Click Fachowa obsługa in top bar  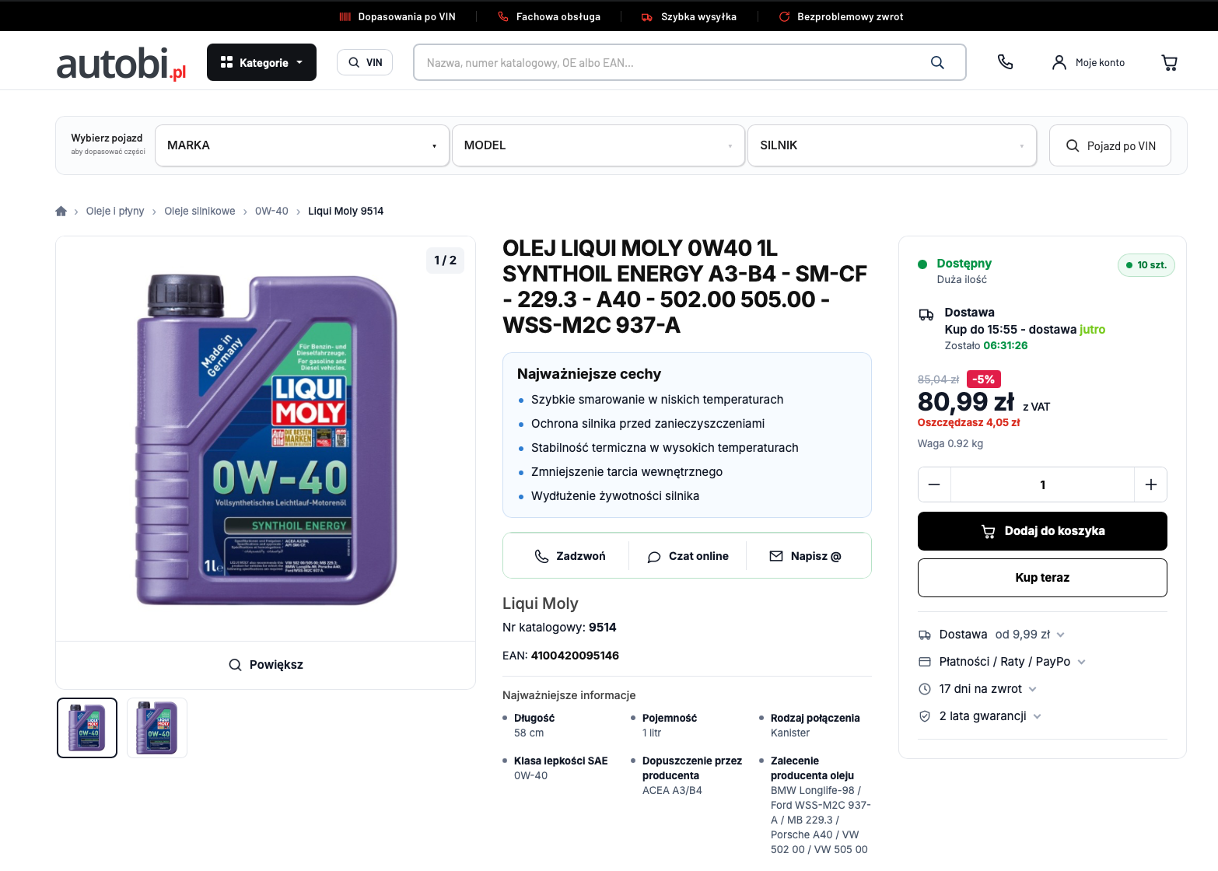(549, 16)
